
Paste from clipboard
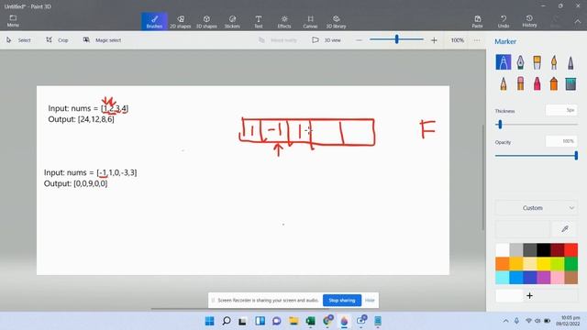coord(477,21)
